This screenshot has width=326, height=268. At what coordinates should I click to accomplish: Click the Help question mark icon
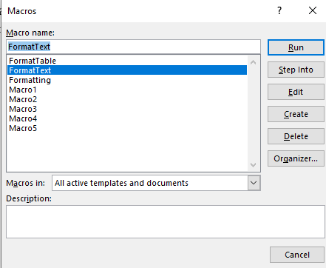coord(279,10)
